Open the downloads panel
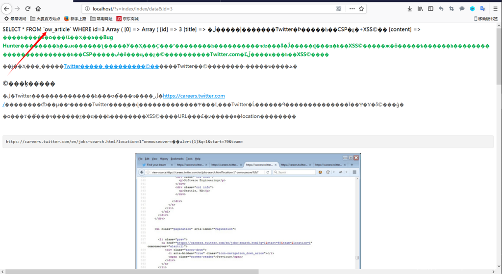This screenshot has height=274, width=502. pos(410,9)
